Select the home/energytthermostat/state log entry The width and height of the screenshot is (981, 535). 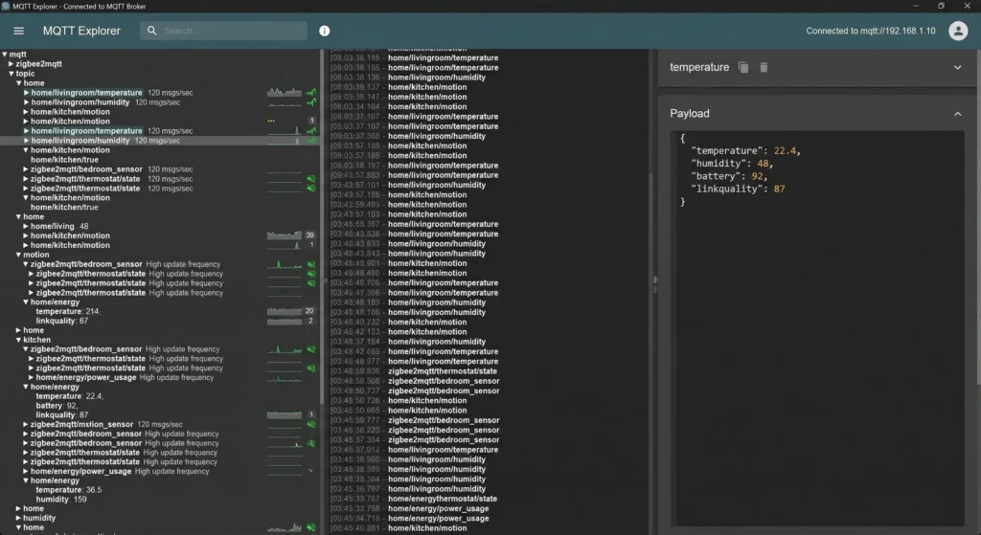[443, 499]
